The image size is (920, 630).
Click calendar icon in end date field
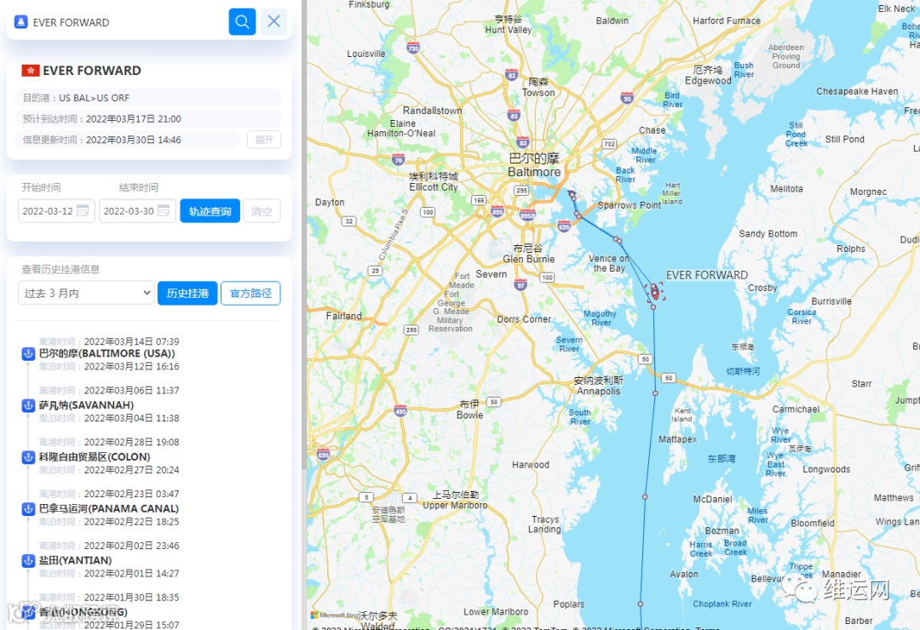point(164,210)
